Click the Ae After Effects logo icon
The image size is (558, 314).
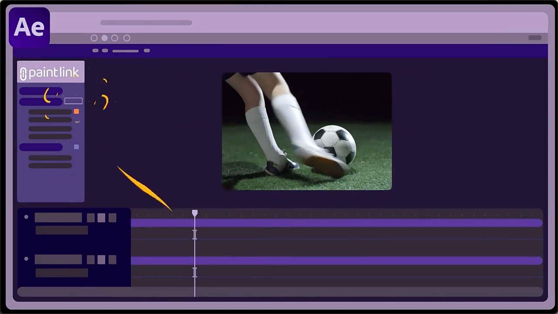pos(29,27)
